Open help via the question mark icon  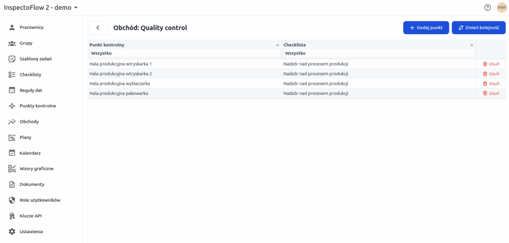pyautogui.click(x=488, y=7)
